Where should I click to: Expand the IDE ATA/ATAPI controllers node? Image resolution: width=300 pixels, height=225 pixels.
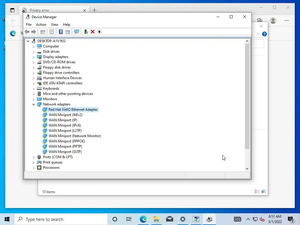(x=33, y=83)
